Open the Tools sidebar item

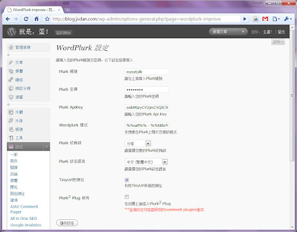[28, 138]
